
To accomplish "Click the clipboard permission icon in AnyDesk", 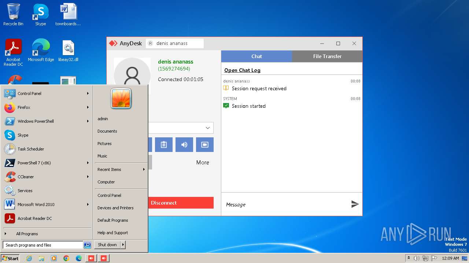I will click(x=164, y=145).
